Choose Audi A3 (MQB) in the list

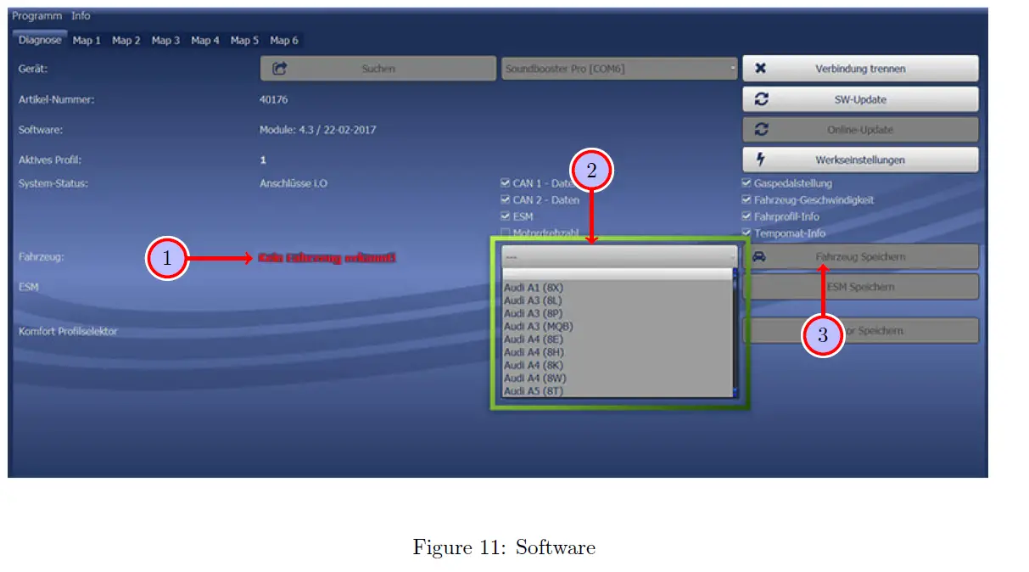coord(618,327)
